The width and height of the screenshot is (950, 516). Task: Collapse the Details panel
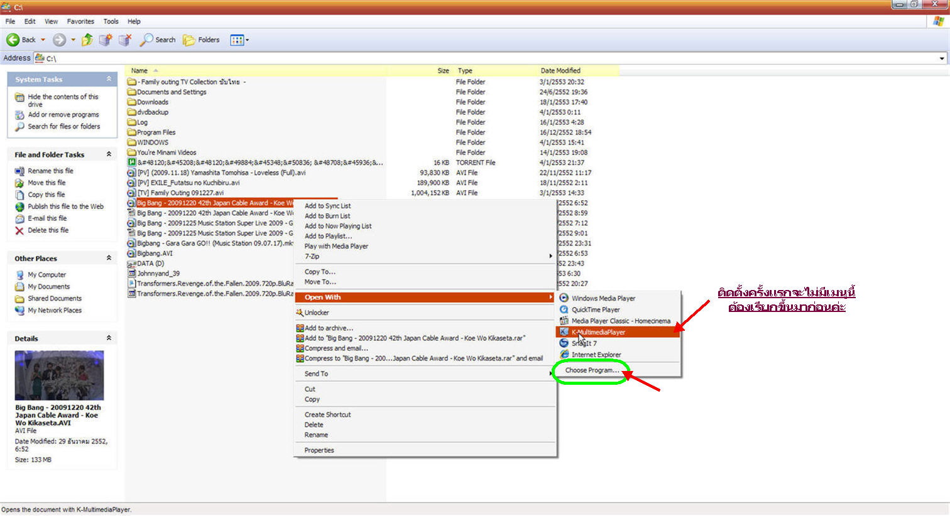coord(109,338)
